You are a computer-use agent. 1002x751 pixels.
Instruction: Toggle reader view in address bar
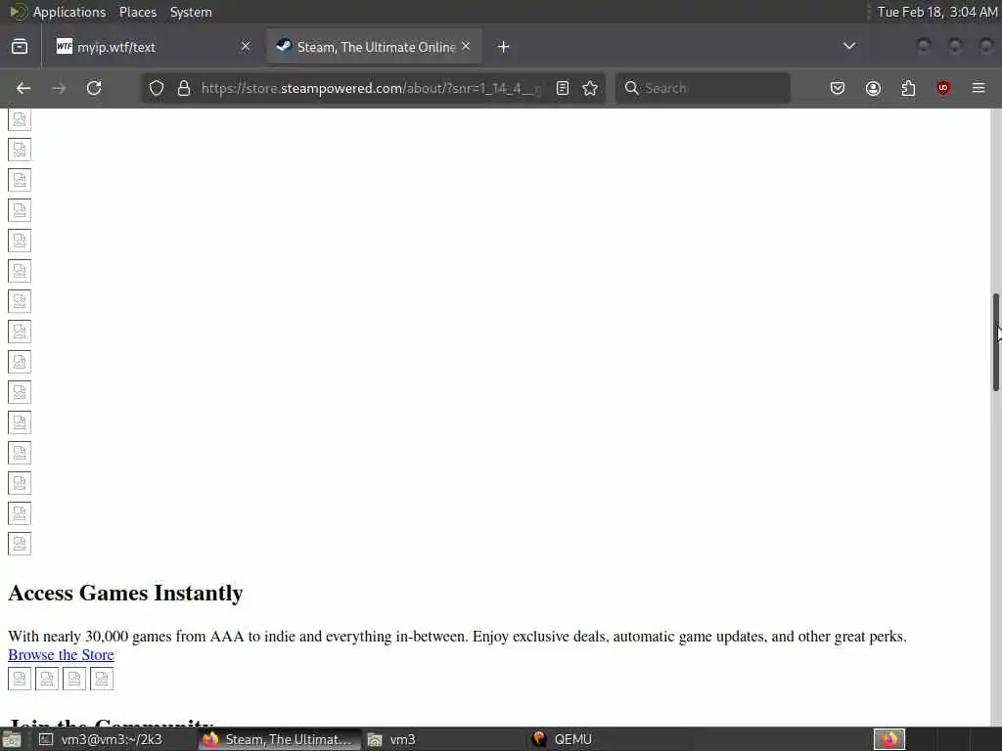pyautogui.click(x=563, y=88)
